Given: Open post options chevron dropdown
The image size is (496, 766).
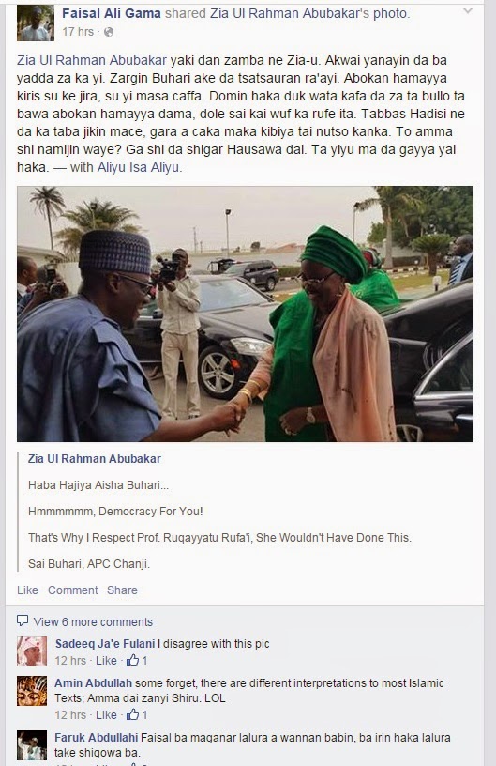Looking at the screenshot, I should [467, 10].
